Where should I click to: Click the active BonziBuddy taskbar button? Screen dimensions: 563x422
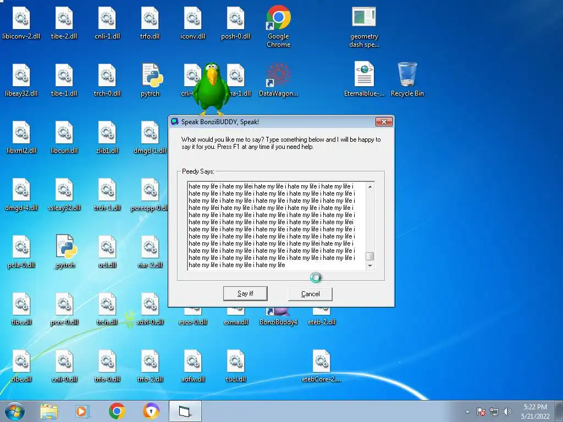pos(185,411)
